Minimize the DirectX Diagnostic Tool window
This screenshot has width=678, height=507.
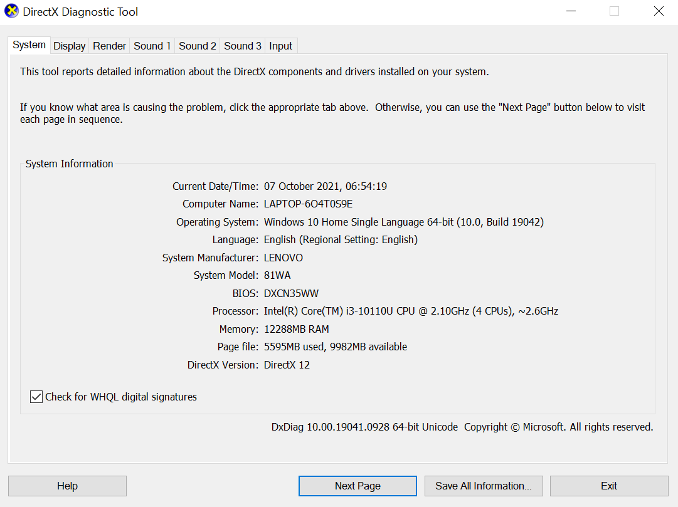click(x=571, y=11)
